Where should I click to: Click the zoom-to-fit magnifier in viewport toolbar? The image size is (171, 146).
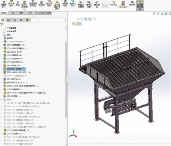pyautogui.click(x=154, y=14)
